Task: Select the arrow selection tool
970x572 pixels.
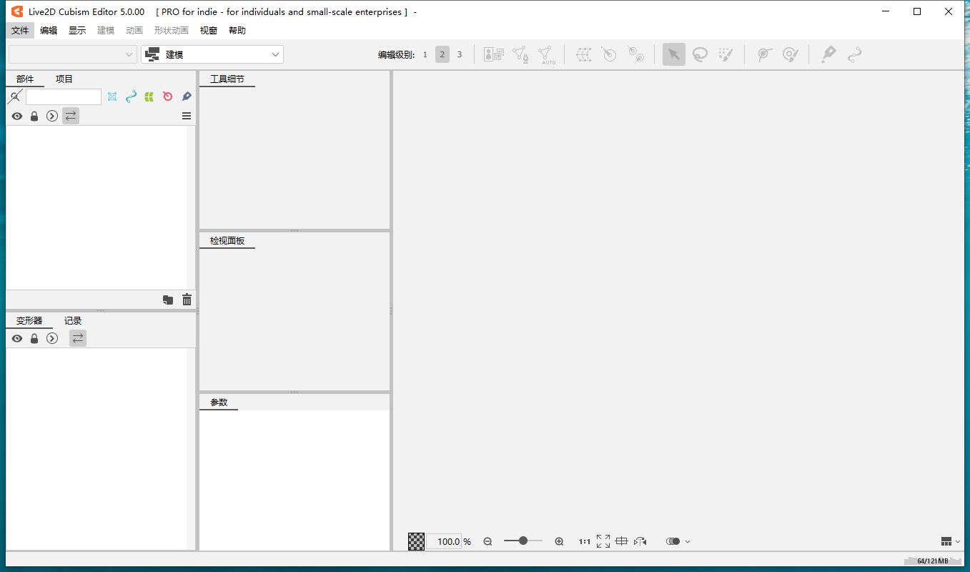Action: click(x=673, y=54)
